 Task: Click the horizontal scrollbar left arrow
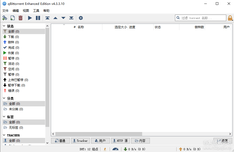click(53, 134)
